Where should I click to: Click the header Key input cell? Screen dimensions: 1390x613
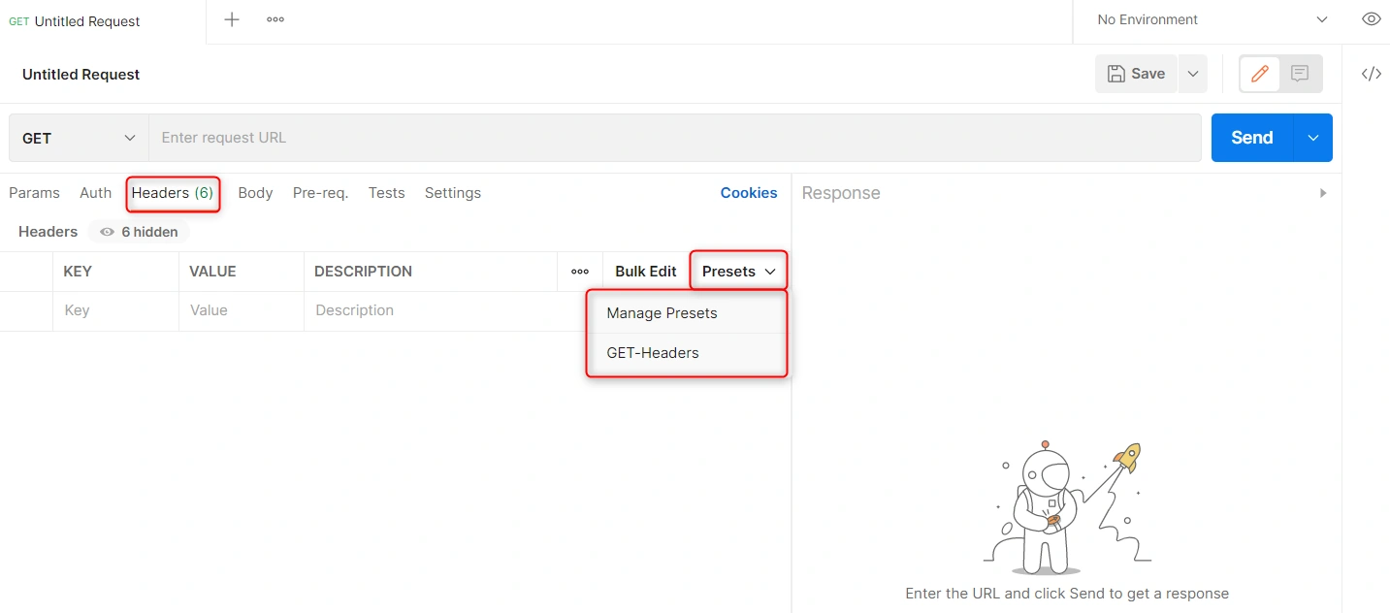[x=116, y=311]
